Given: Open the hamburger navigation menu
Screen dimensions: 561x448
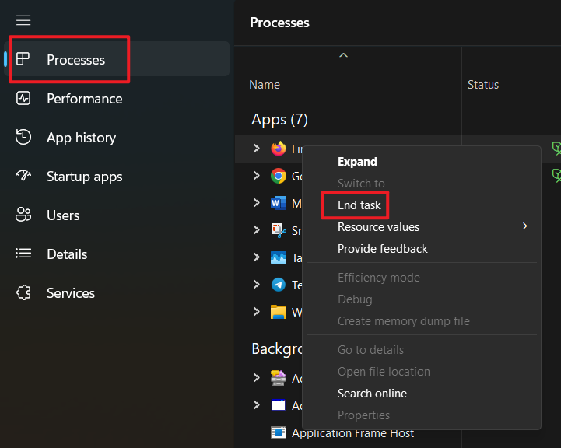Looking at the screenshot, I should point(23,20).
